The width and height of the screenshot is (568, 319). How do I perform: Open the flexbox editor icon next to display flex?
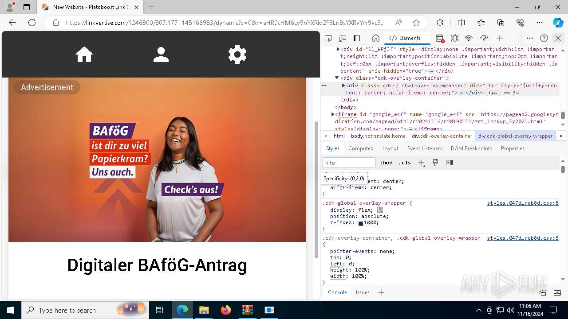coord(380,210)
